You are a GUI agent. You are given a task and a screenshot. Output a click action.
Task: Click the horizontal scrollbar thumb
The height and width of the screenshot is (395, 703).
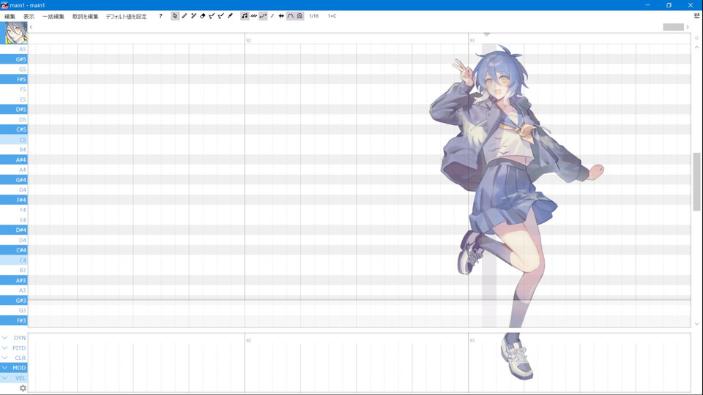point(674,27)
